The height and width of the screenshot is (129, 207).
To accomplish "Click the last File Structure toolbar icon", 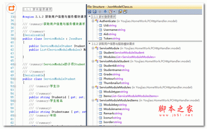I will [x=125, y=12].
